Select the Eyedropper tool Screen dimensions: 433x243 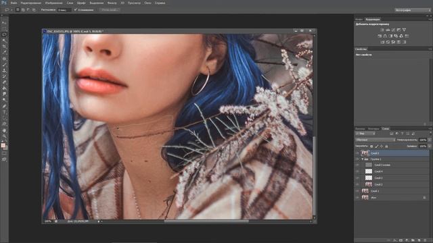(x=4, y=53)
